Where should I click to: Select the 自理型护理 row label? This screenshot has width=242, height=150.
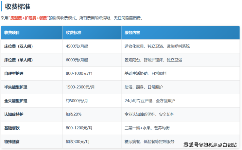14,74
